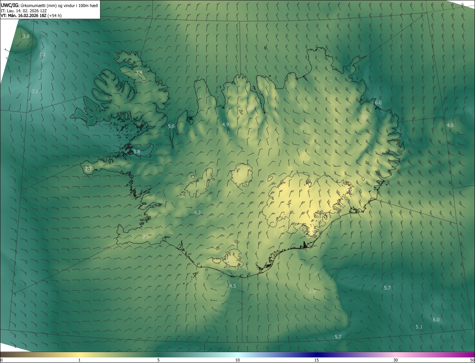
Task: Click the title text "UWC/IG: Úrkomumætti (mm) og vindur"
Action: [x=39, y=5]
